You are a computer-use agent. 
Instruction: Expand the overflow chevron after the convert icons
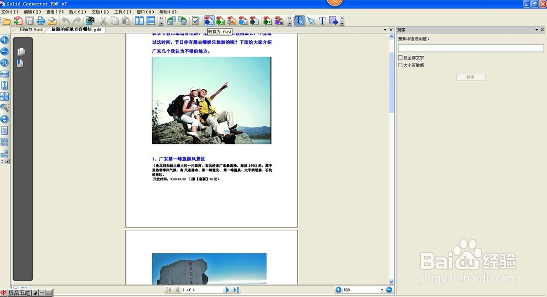click(x=289, y=22)
